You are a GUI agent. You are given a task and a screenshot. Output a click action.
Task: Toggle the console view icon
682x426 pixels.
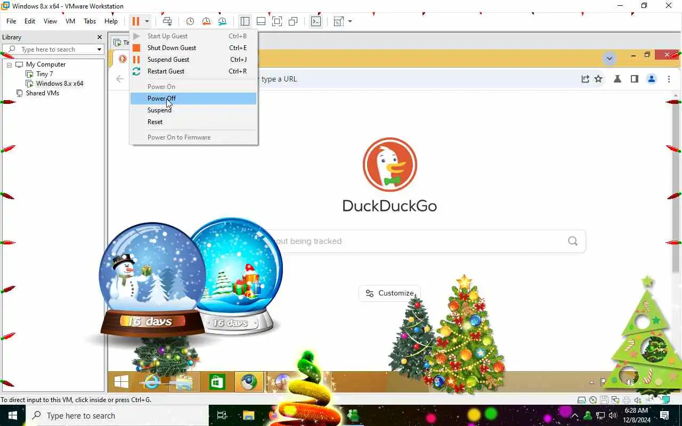point(316,21)
